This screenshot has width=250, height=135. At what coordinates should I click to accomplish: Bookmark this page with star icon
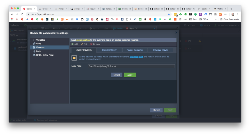169,14
